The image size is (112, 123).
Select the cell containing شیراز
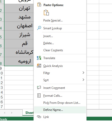click(x=19, y=35)
